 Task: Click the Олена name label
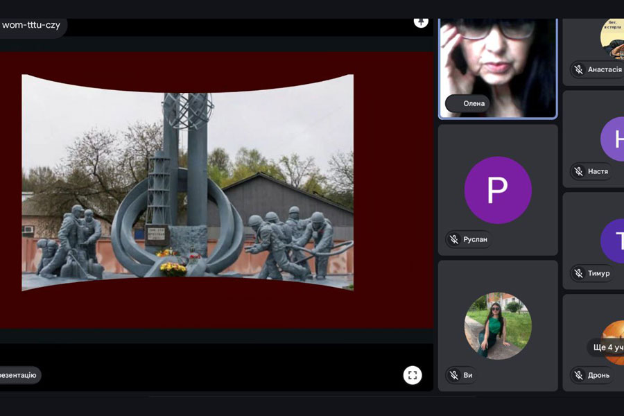tap(474, 103)
